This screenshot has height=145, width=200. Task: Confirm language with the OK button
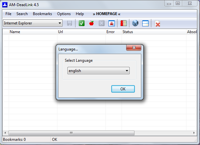(x=123, y=89)
